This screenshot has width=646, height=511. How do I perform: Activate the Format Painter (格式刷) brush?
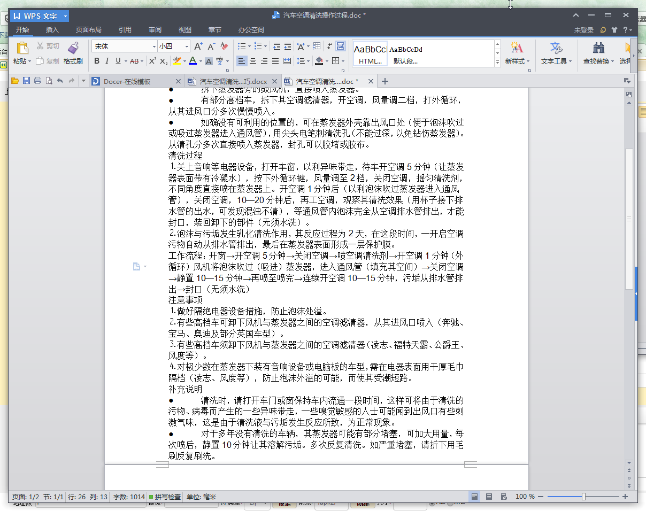(x=73, y=53)
